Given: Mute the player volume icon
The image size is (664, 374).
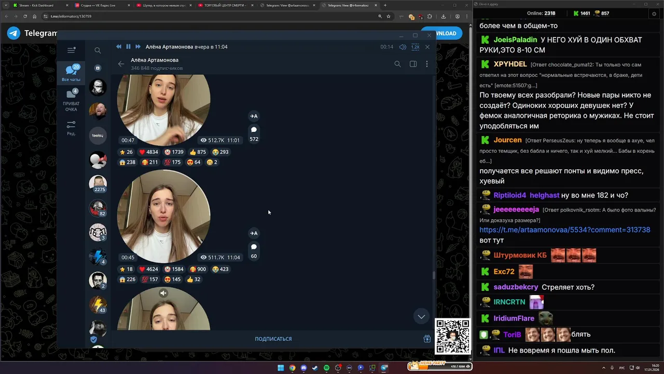Looking at the screenshot, I should point(403,47).
